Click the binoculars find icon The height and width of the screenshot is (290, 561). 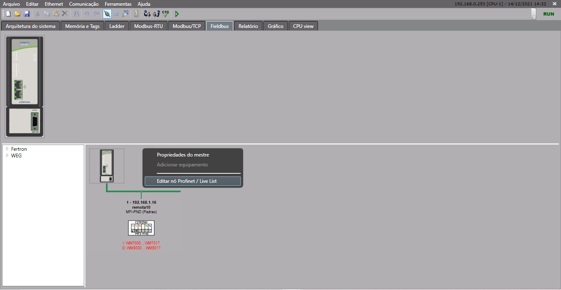coord(76,14)
